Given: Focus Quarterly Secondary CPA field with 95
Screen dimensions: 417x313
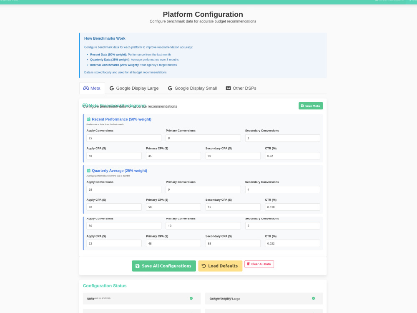Looking at the screenshot, I should 233,207.
